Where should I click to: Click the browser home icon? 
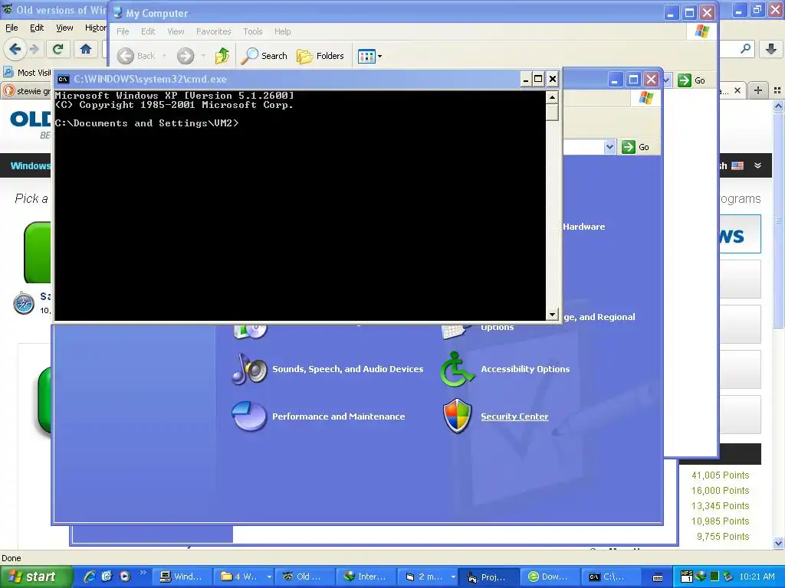86,49
